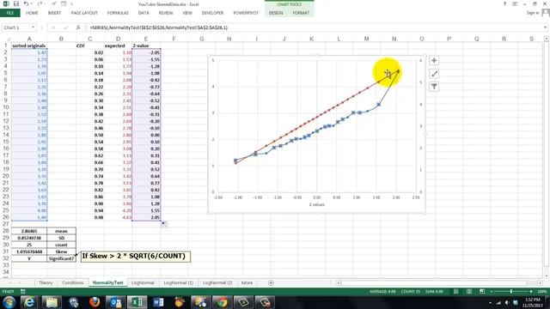Open Firefox from taskbar
Viewport: 550px width, 309px height.
(94, 302)
